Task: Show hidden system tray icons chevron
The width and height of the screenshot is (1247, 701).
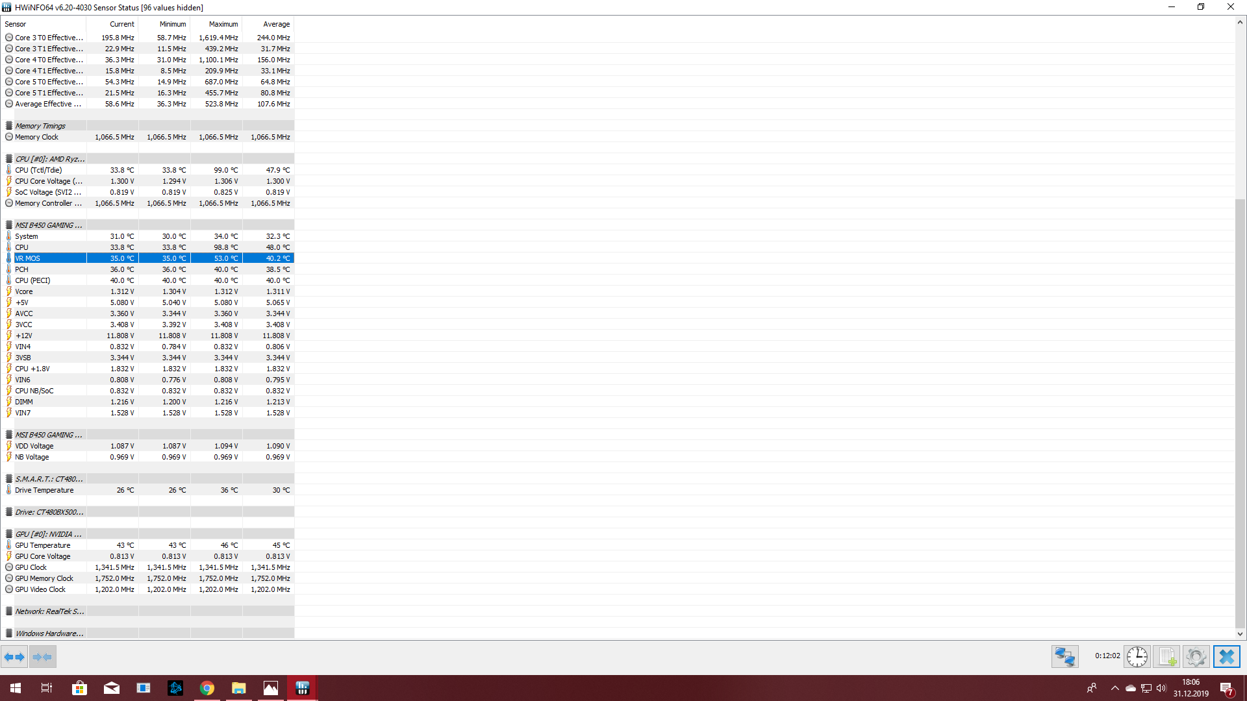Action: (x=1115, y=688)
